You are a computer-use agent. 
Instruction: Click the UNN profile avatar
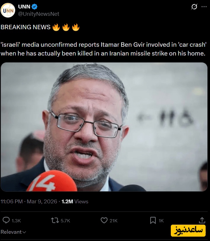[x=8, y=10]
